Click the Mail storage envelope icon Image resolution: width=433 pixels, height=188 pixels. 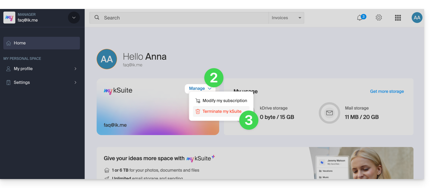[x=329, y=113]
